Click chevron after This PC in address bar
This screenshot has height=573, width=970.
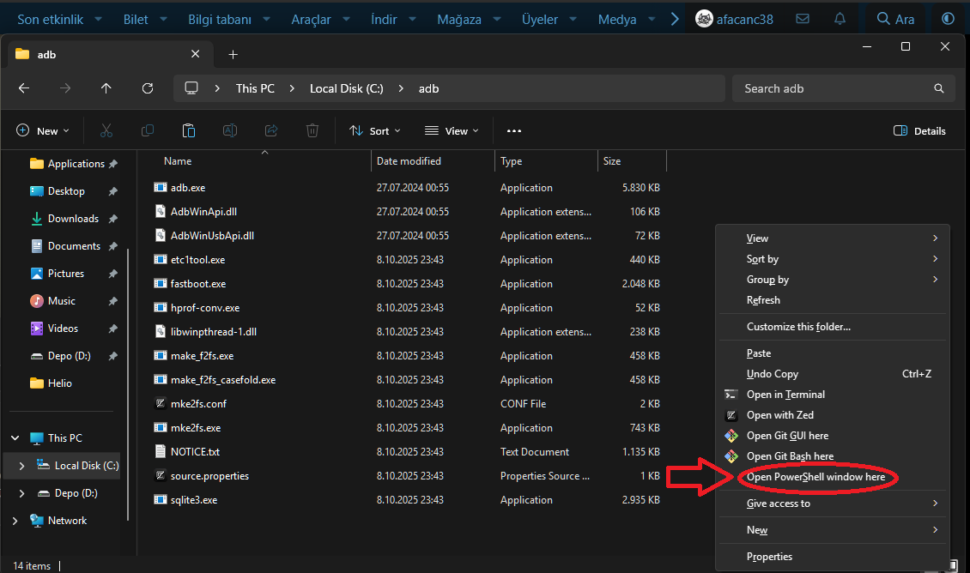[292, 88]
